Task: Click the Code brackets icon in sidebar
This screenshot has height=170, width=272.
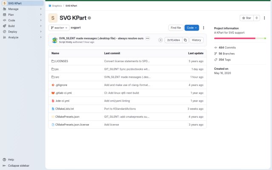Action: 5,20
